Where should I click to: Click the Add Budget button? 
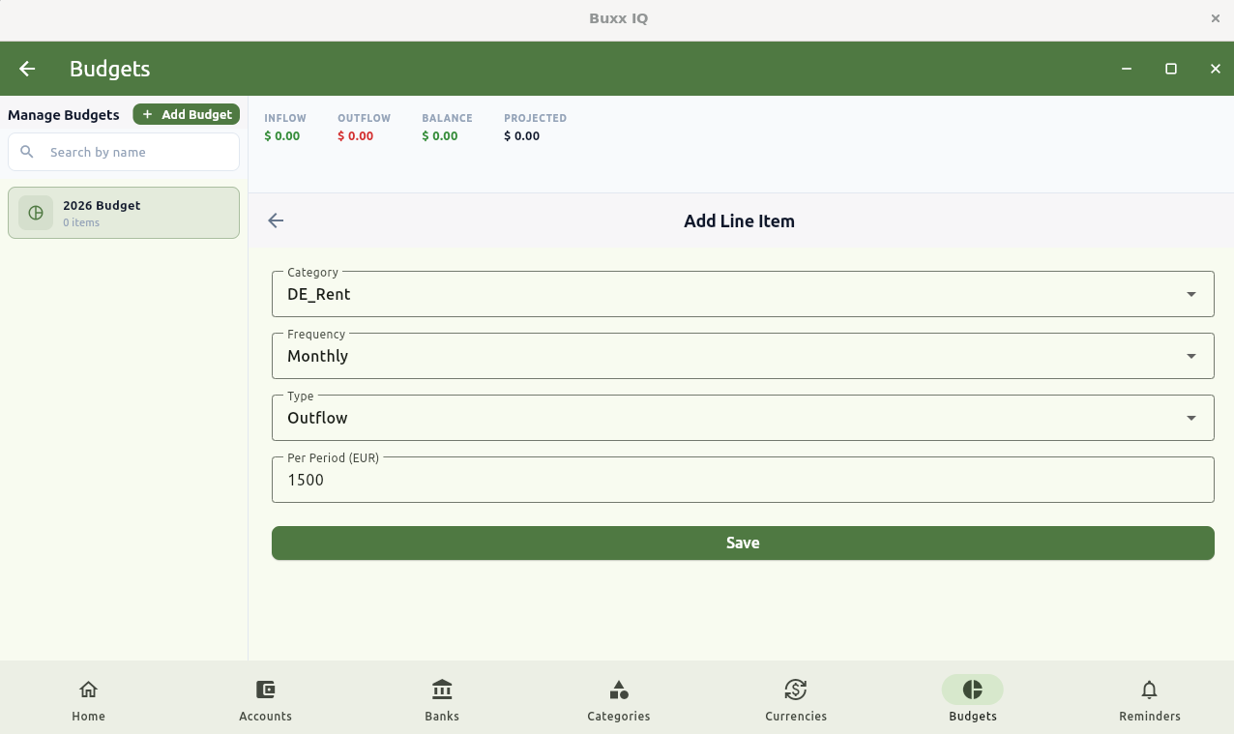pyautogui.click(x=187, y=114)
